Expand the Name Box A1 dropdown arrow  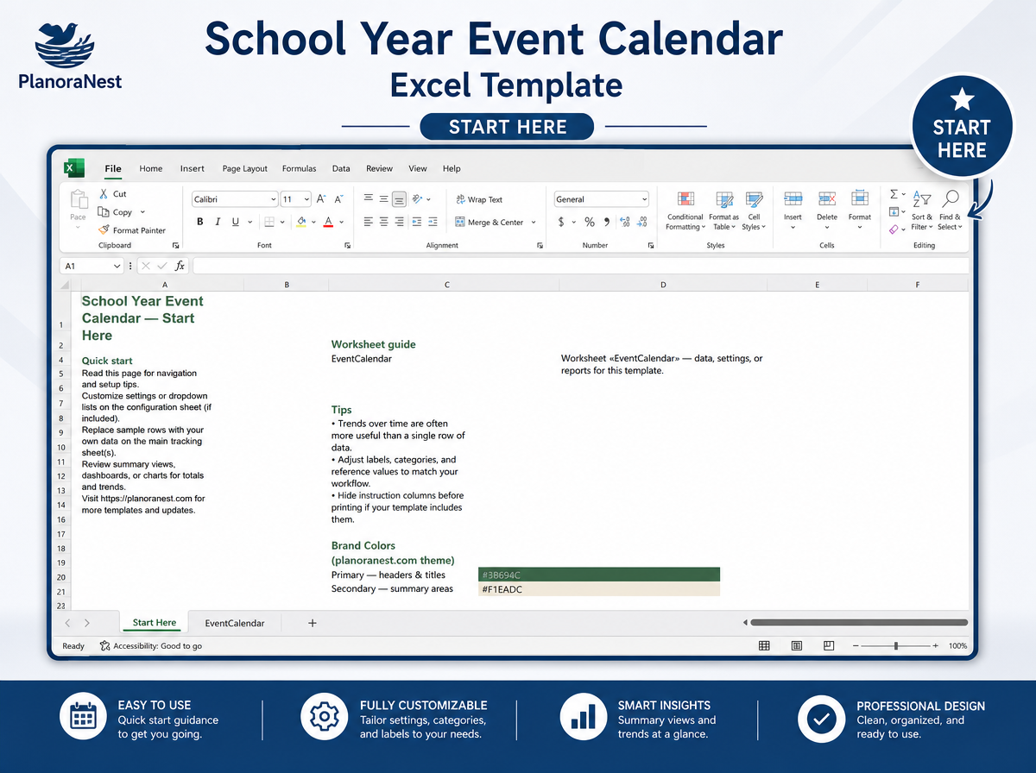click(x=117, y=267)
